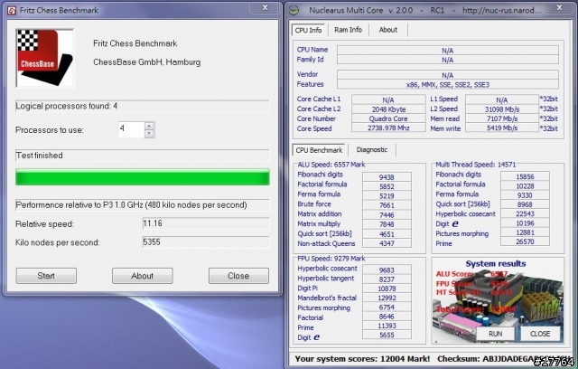Click CLOSE button in Nuclearus System results
The image size is (578, 369).
coord(540,334)
